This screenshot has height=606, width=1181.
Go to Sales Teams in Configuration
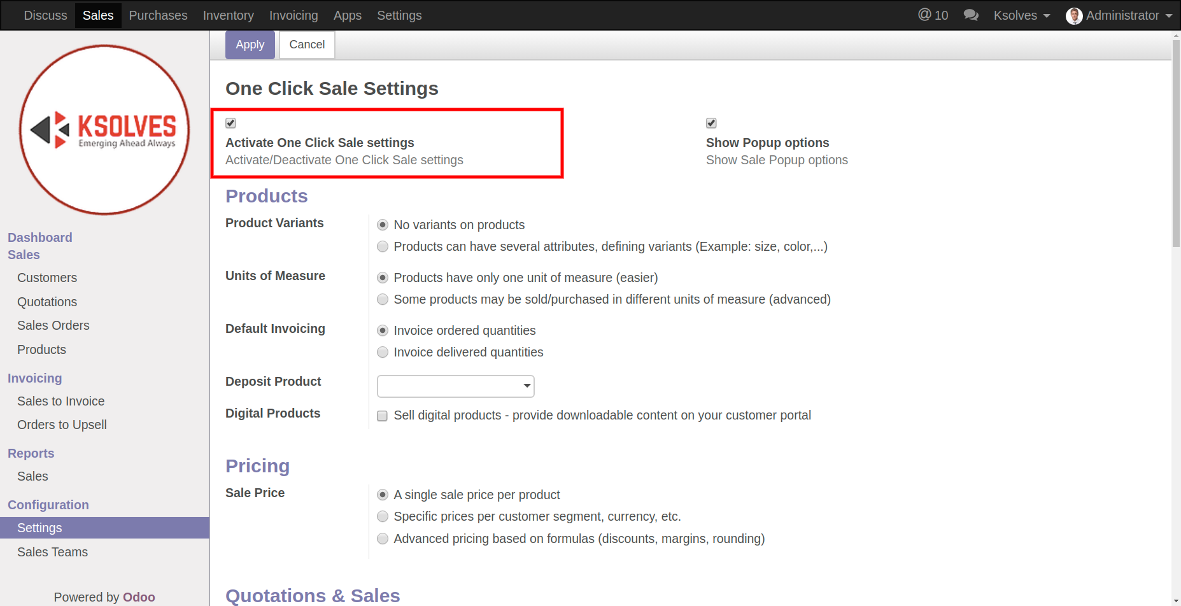pos(52,552)
